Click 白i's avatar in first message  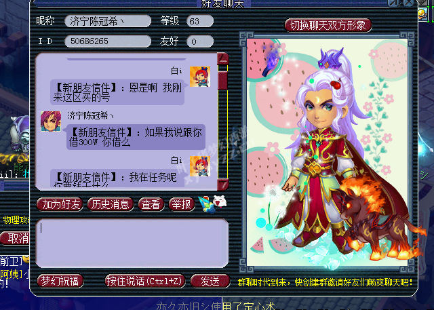click(200, 77)
